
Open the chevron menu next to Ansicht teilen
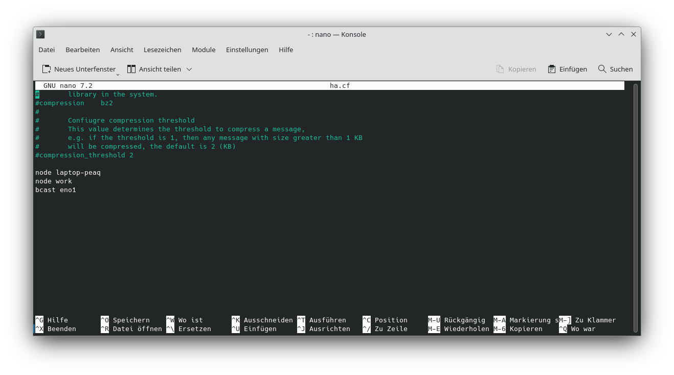[x=189, y=68]
